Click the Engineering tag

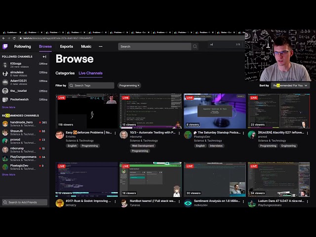click(288, 146)
